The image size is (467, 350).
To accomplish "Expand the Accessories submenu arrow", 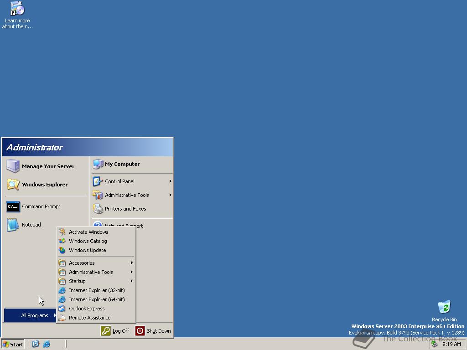I will (x=132, y=263).
